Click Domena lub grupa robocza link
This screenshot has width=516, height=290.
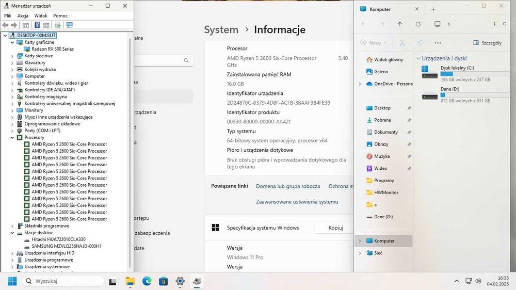288,186
